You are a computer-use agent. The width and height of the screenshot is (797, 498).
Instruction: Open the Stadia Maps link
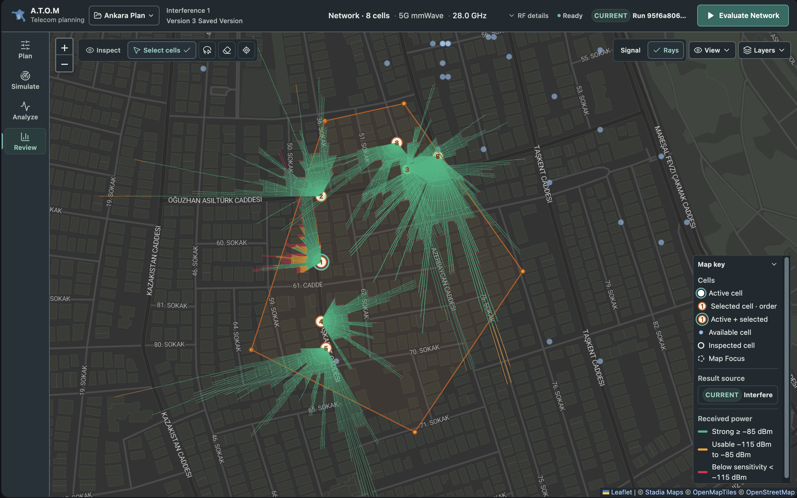click(664, 492)
